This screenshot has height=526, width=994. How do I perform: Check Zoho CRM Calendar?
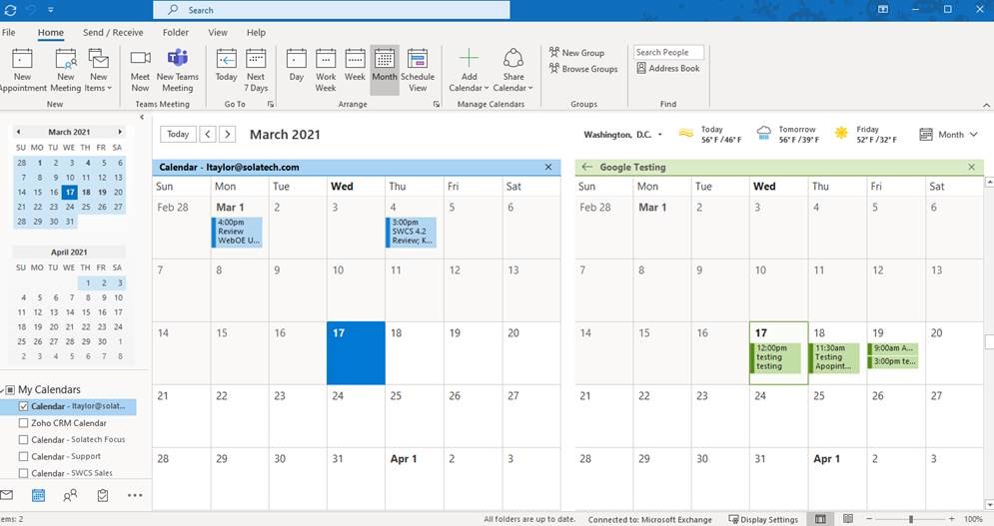coord(23,423)
